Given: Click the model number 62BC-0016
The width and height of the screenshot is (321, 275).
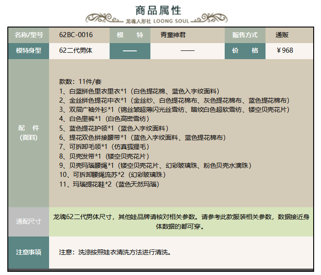Looking at the screenshot, I should 76,35.
